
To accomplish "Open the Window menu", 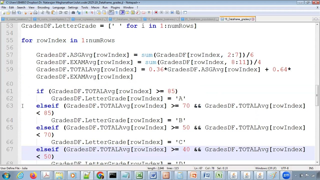I will pyautogui.click(x=128, y=7).
